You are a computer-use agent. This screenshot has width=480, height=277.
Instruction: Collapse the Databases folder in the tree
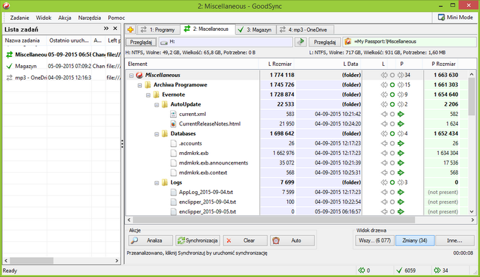click(x=157, y=133)
